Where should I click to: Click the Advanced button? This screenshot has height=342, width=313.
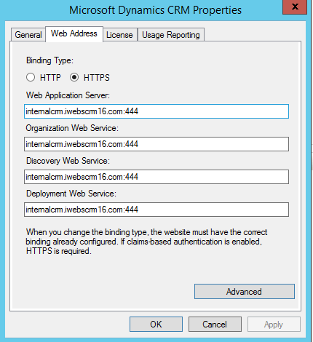(245, 292)
